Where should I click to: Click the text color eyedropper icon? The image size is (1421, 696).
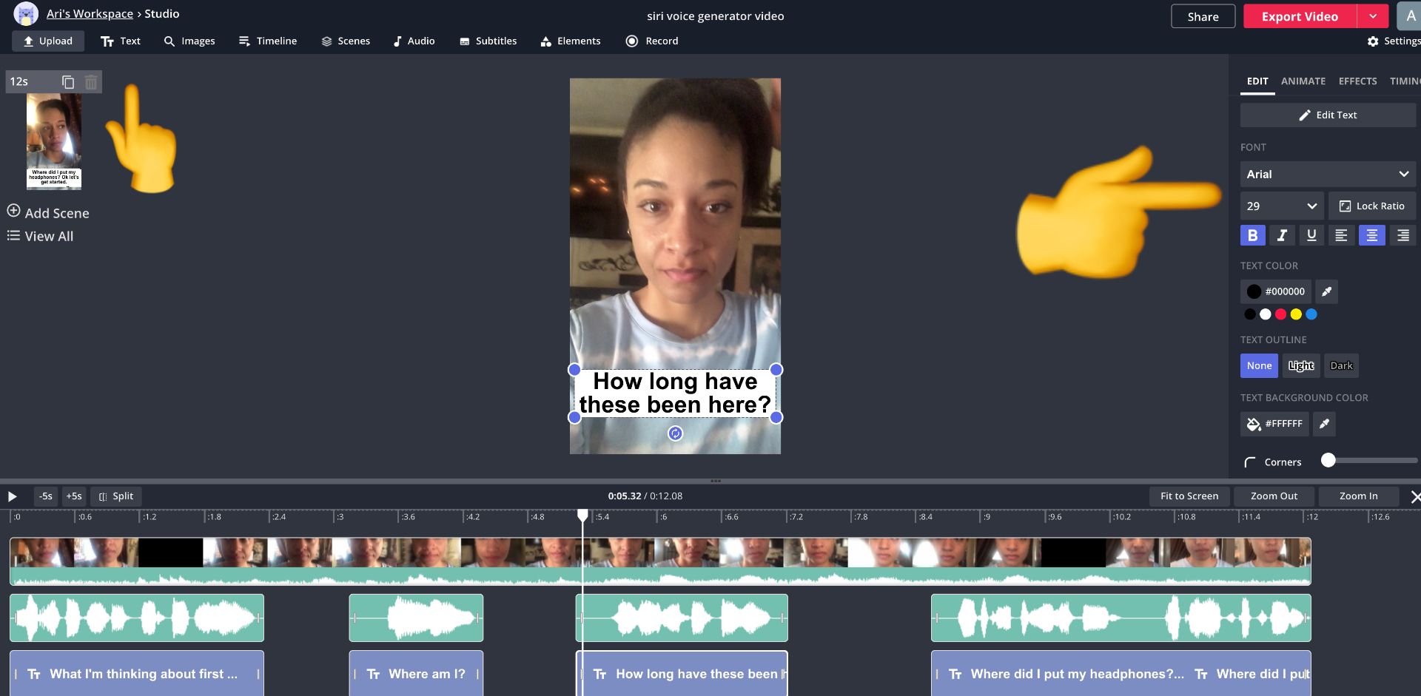(x=1326, y=291)
